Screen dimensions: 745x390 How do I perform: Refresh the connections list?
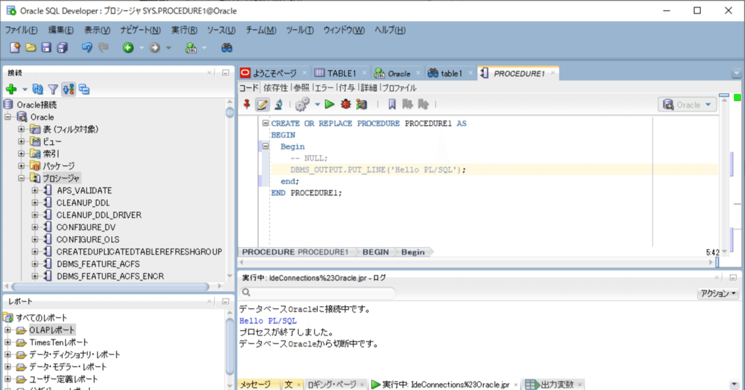37,89
